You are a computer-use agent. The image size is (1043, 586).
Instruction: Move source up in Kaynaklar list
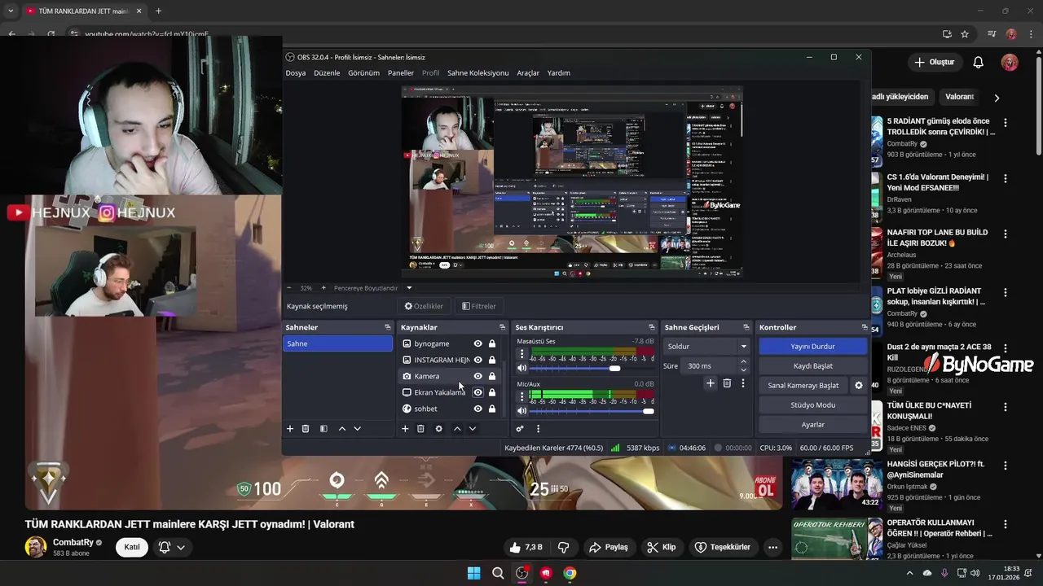click(x=457, y=429)
